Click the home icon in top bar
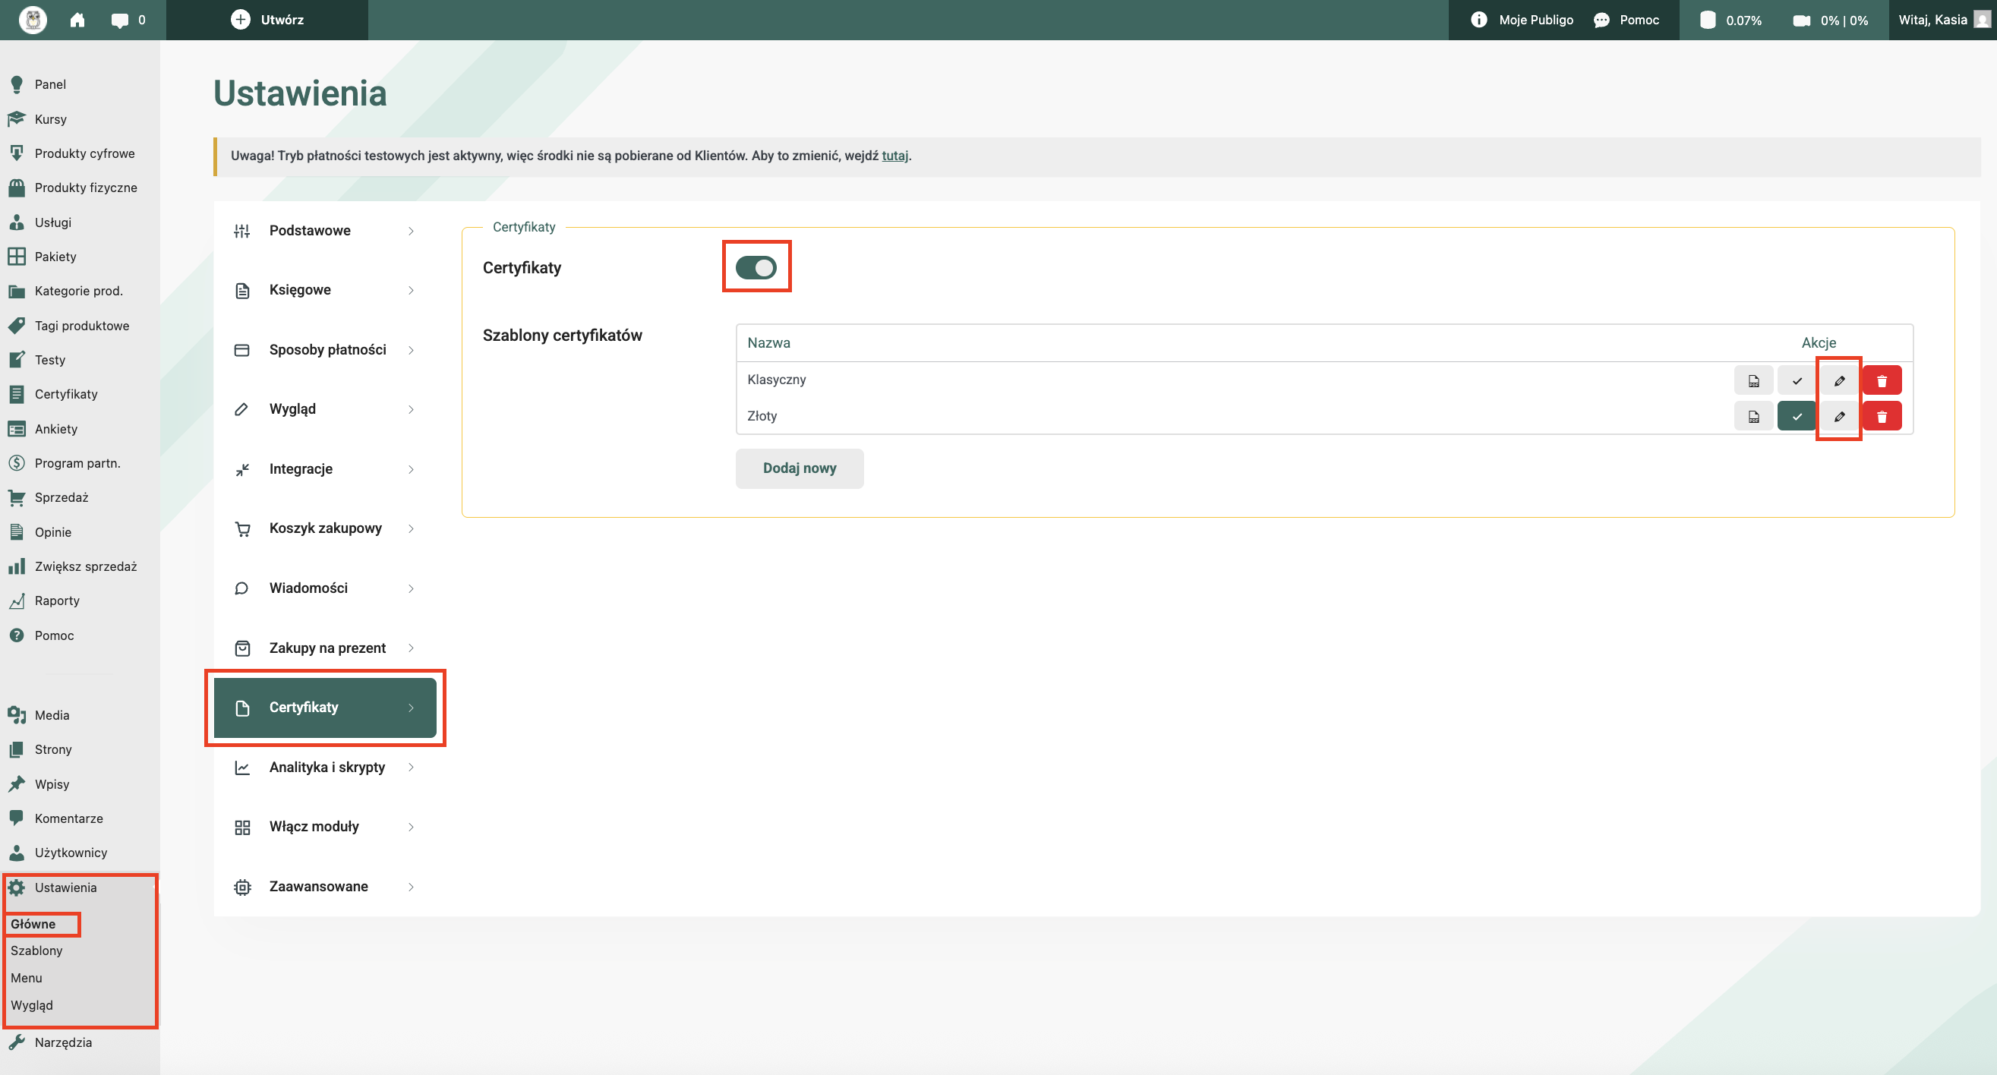Viewport: 1997px width, 1075px height. click(77, 20)
